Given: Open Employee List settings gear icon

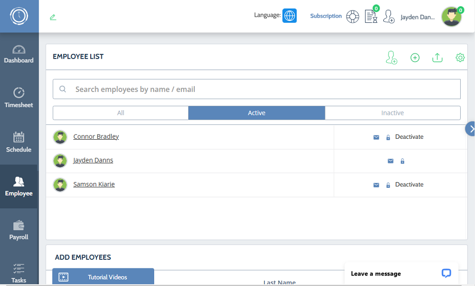Looking at the screenshot, I should point(460,58).
